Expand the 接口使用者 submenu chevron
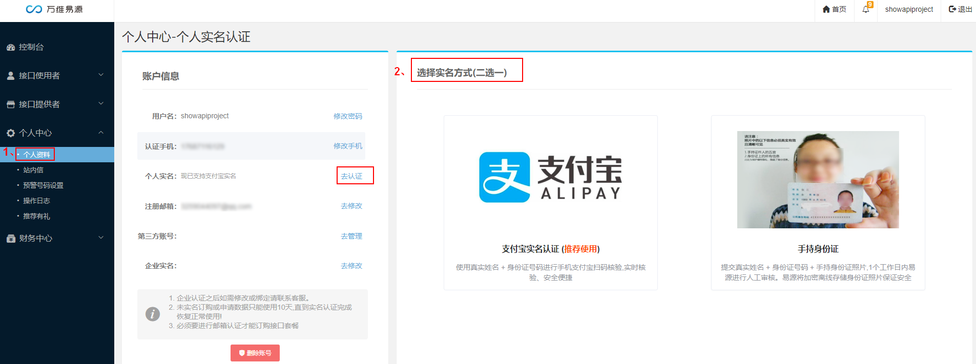This screenshot has width=976, height=364. pyautogui.click(x=101, y=75)
